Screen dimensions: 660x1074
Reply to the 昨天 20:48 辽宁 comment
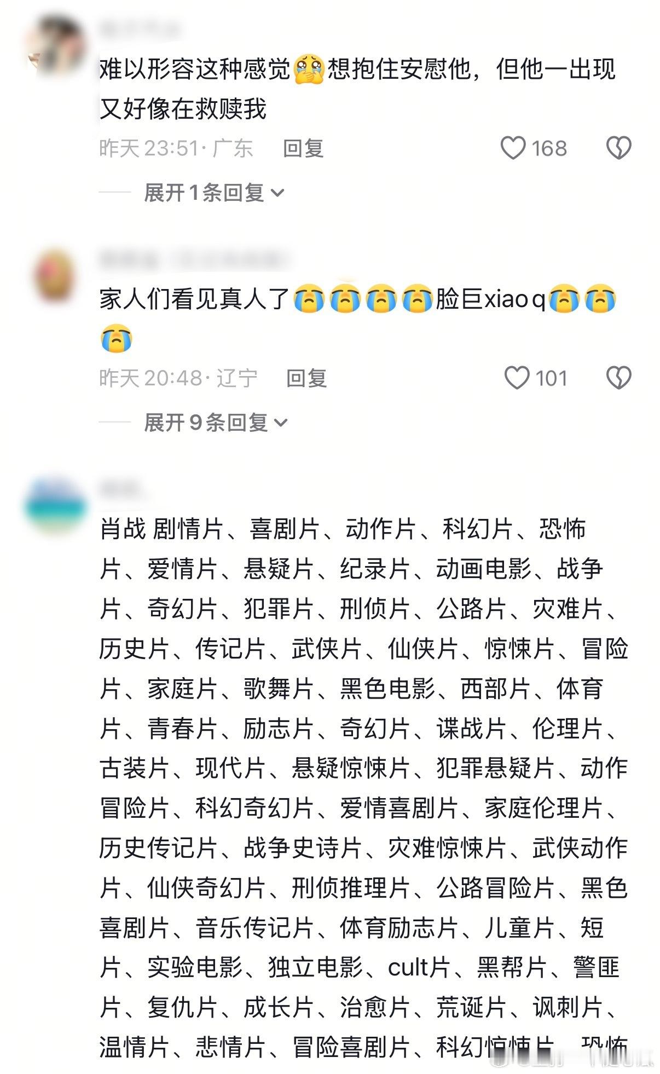coord(306,378)
